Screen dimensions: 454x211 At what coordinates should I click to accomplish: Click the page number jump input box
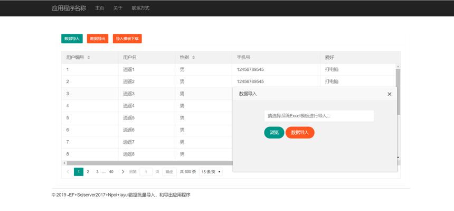[x=146, y=172]
